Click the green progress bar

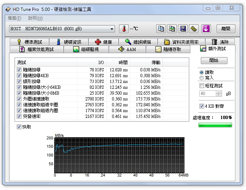pyautogui.click(x=215, y=125)
